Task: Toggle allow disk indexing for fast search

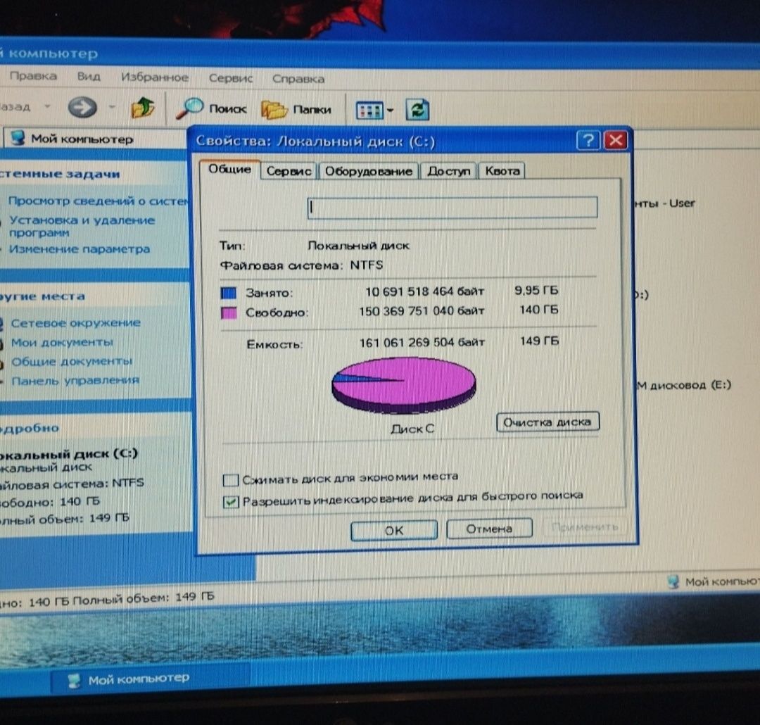Action: click(231, 501)
